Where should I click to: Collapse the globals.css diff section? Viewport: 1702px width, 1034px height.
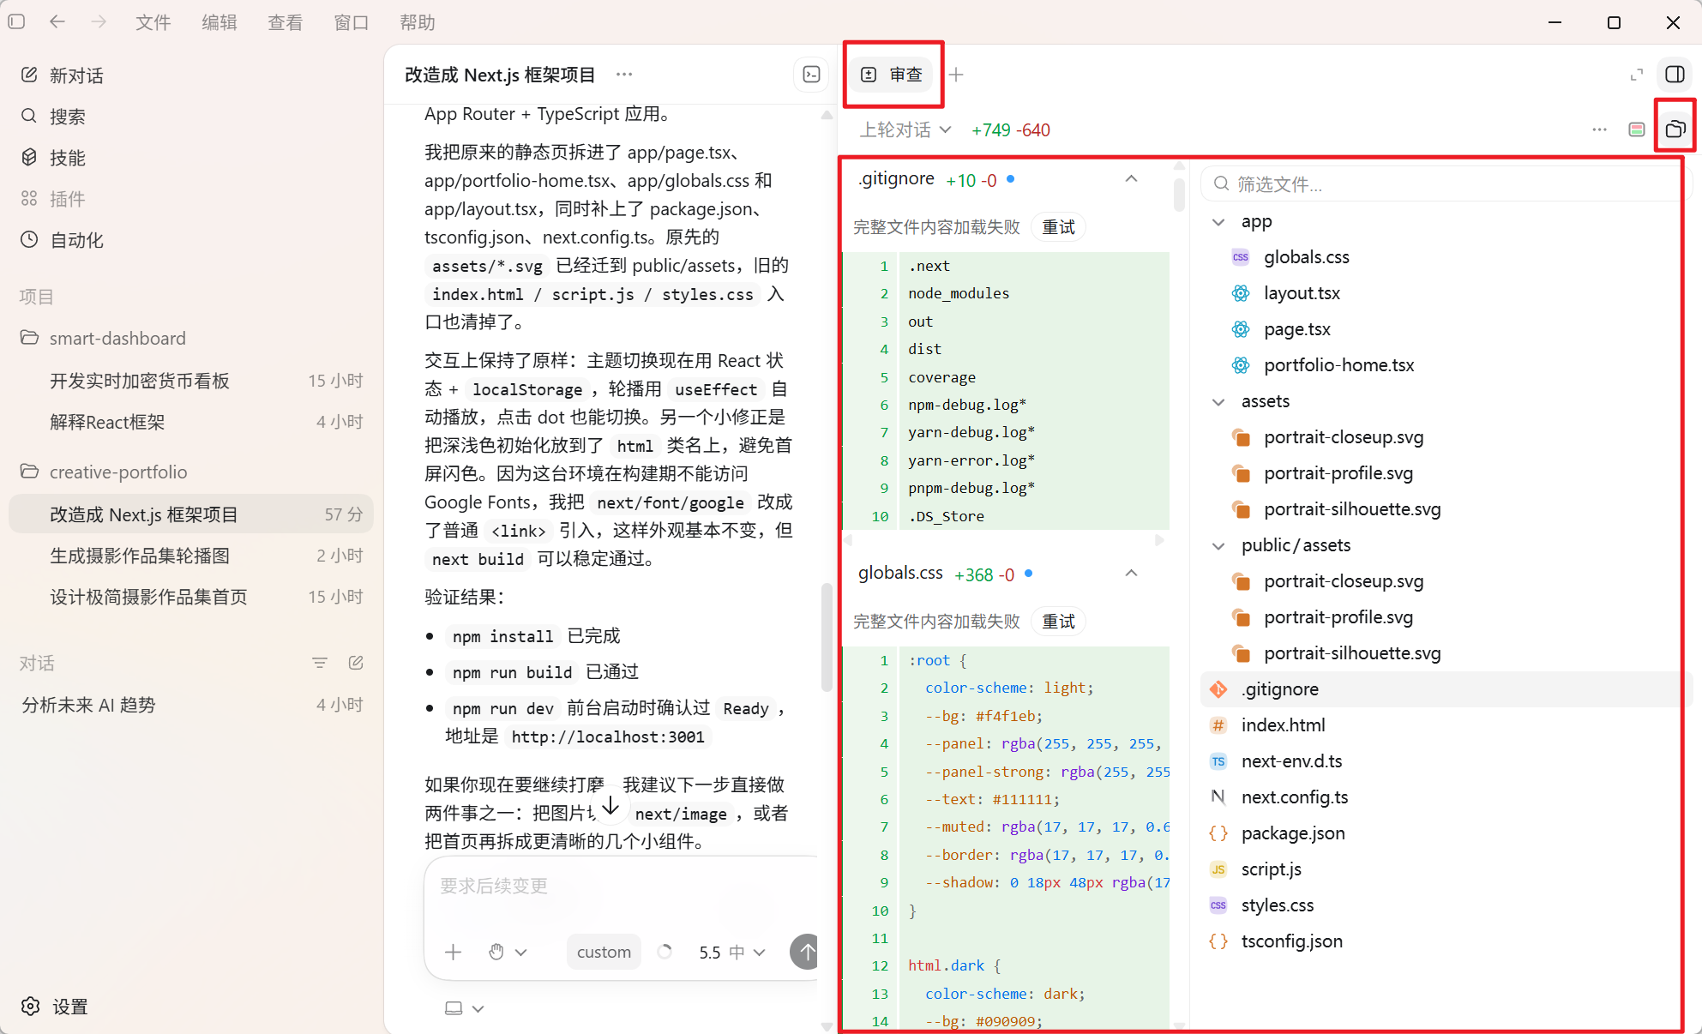[1131, 573]
